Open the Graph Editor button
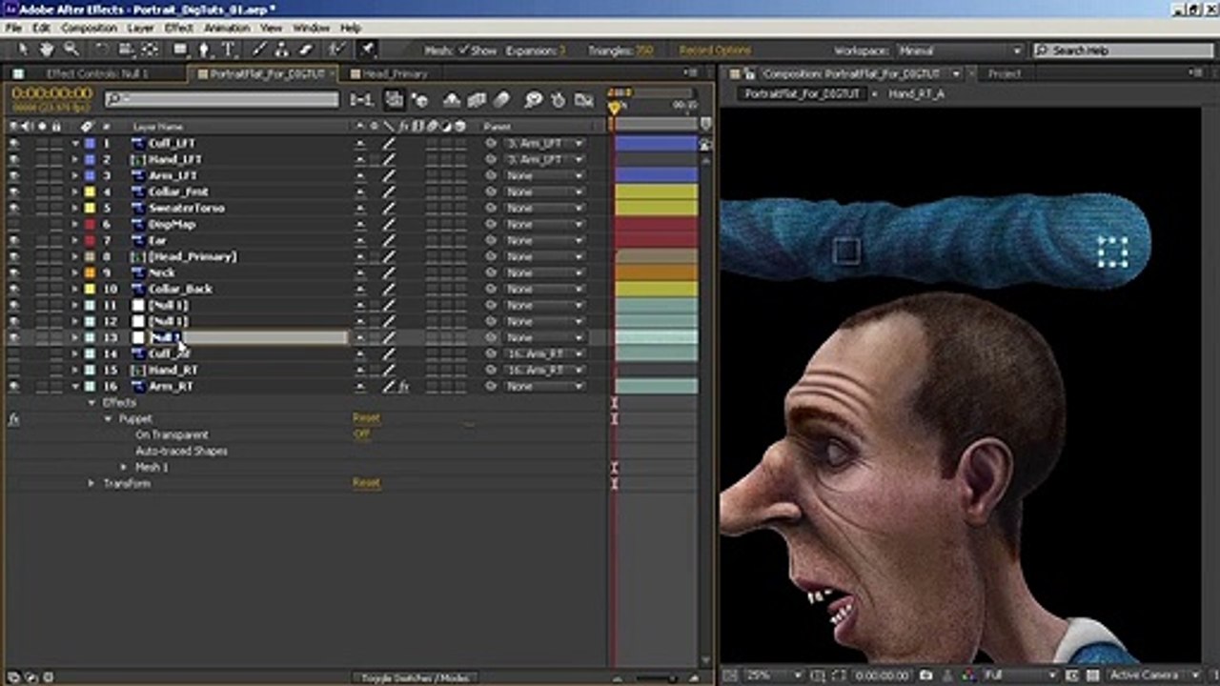The image size is (1220, 686). coord(583,99)
